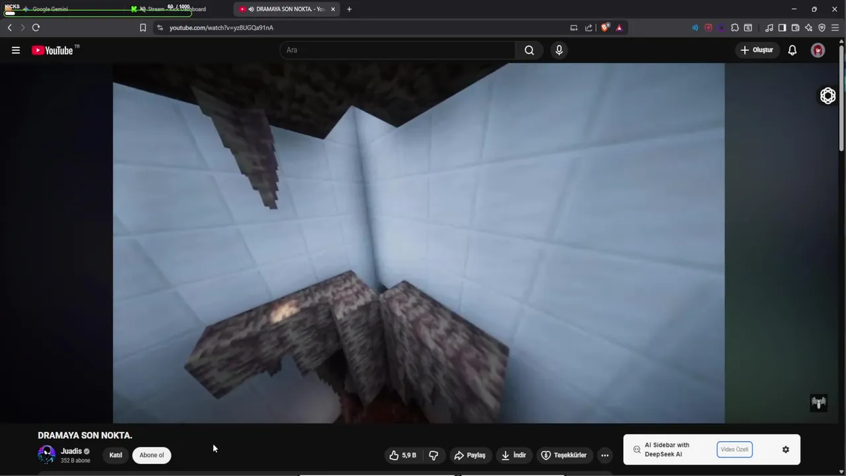Open Brave Rewards triangle icon
846x476 pixels.
(x=619, y=28)
